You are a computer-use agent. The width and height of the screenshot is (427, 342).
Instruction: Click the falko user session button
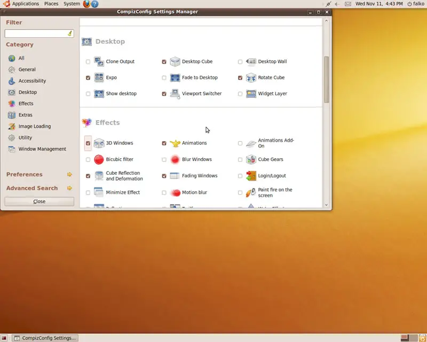[x=416, y=4]
